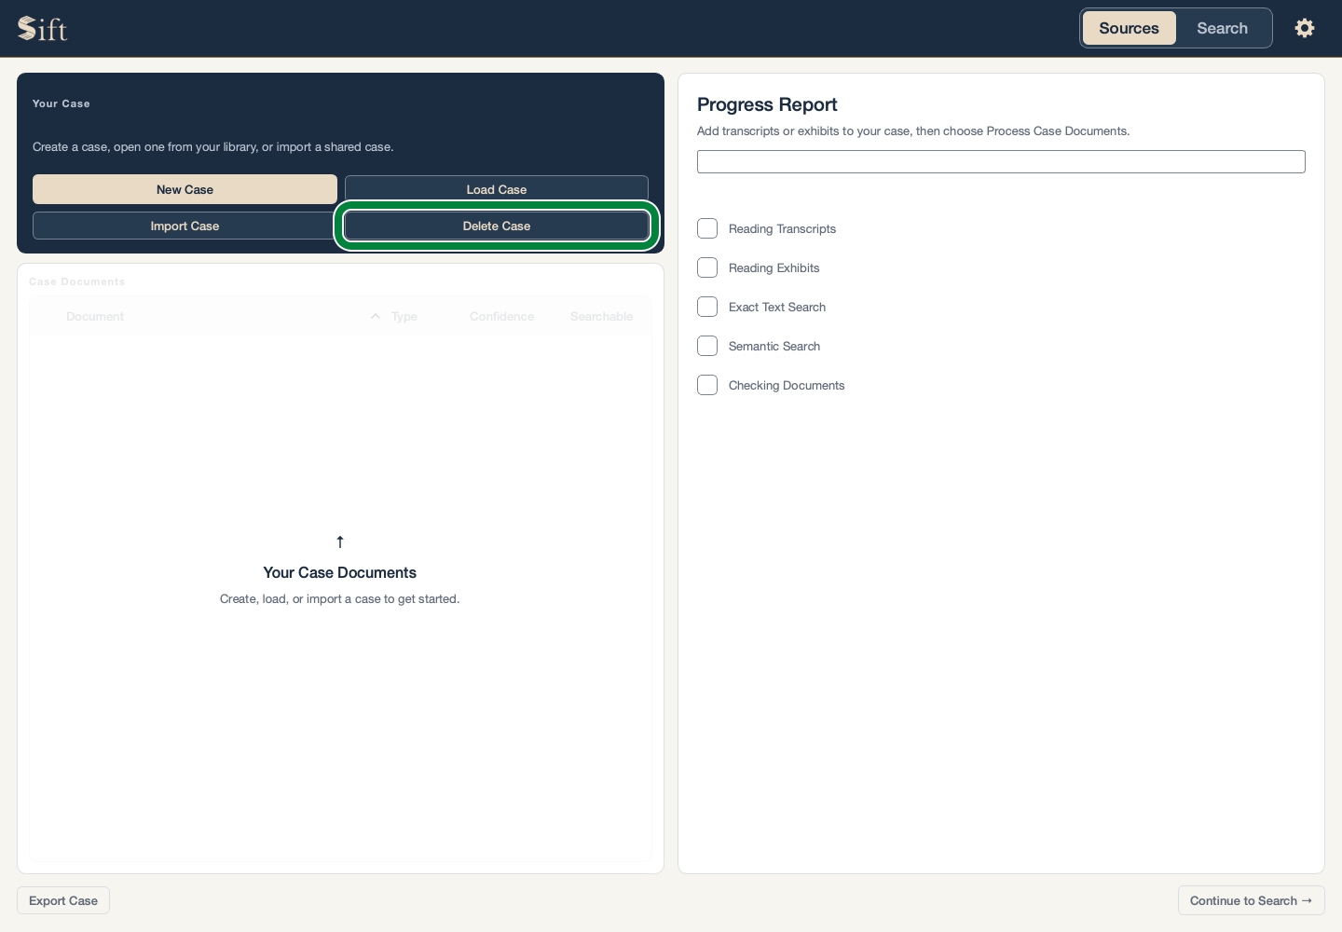The height and width of the screenshot is (932, 1342).
Task: Click the Type column header
Action: [x=404, y=317]
